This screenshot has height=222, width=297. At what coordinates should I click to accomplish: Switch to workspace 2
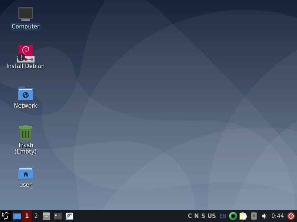36,216
